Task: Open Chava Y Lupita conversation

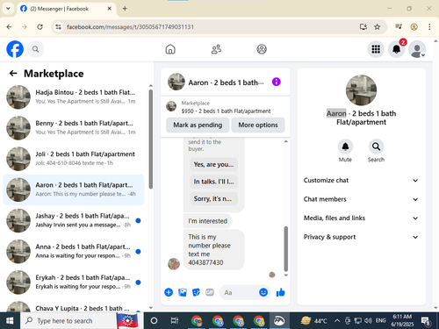Action: click(73, 306)
